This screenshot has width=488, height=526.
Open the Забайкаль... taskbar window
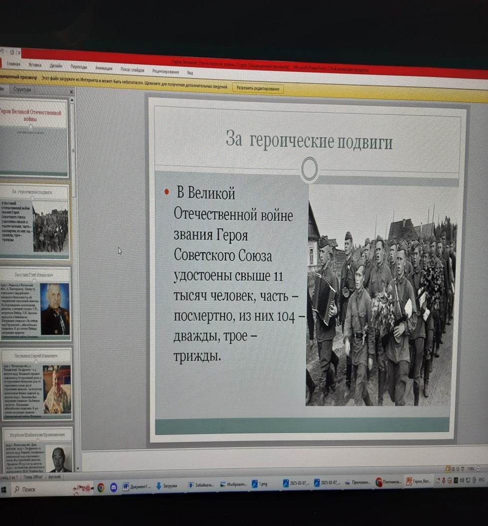pyautogui.click(x=201, y=485)
